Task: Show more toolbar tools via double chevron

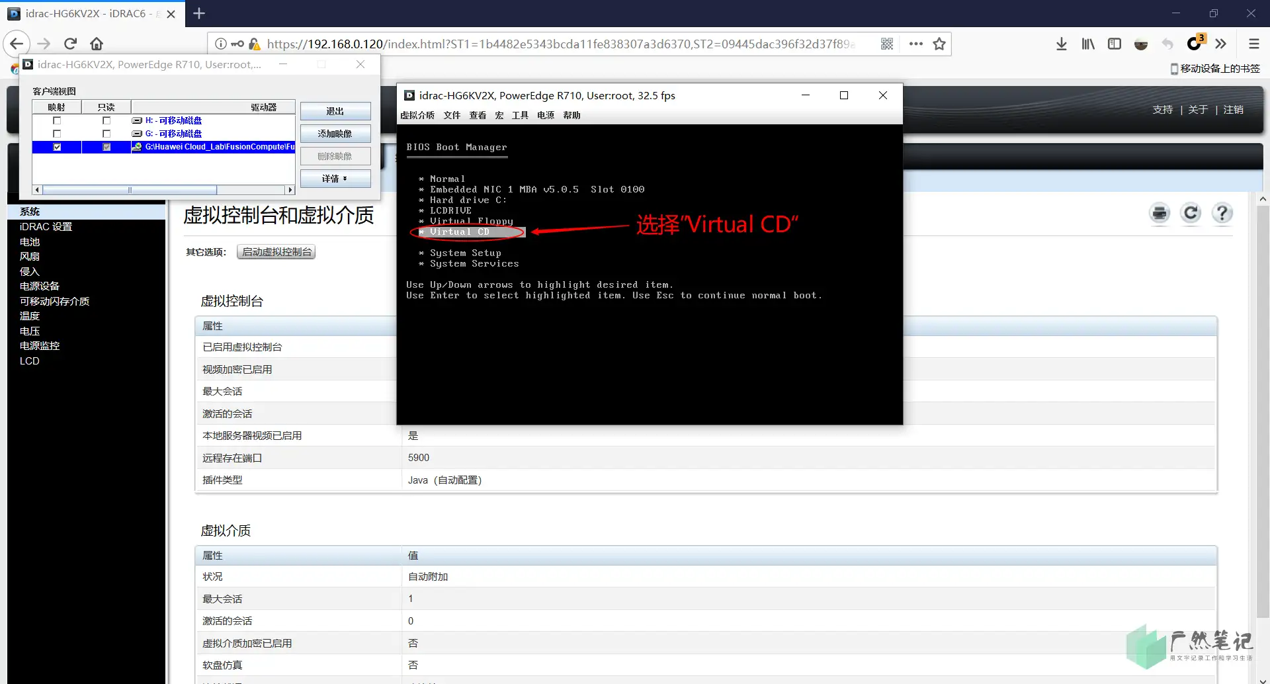Action: coord(1221,44)
